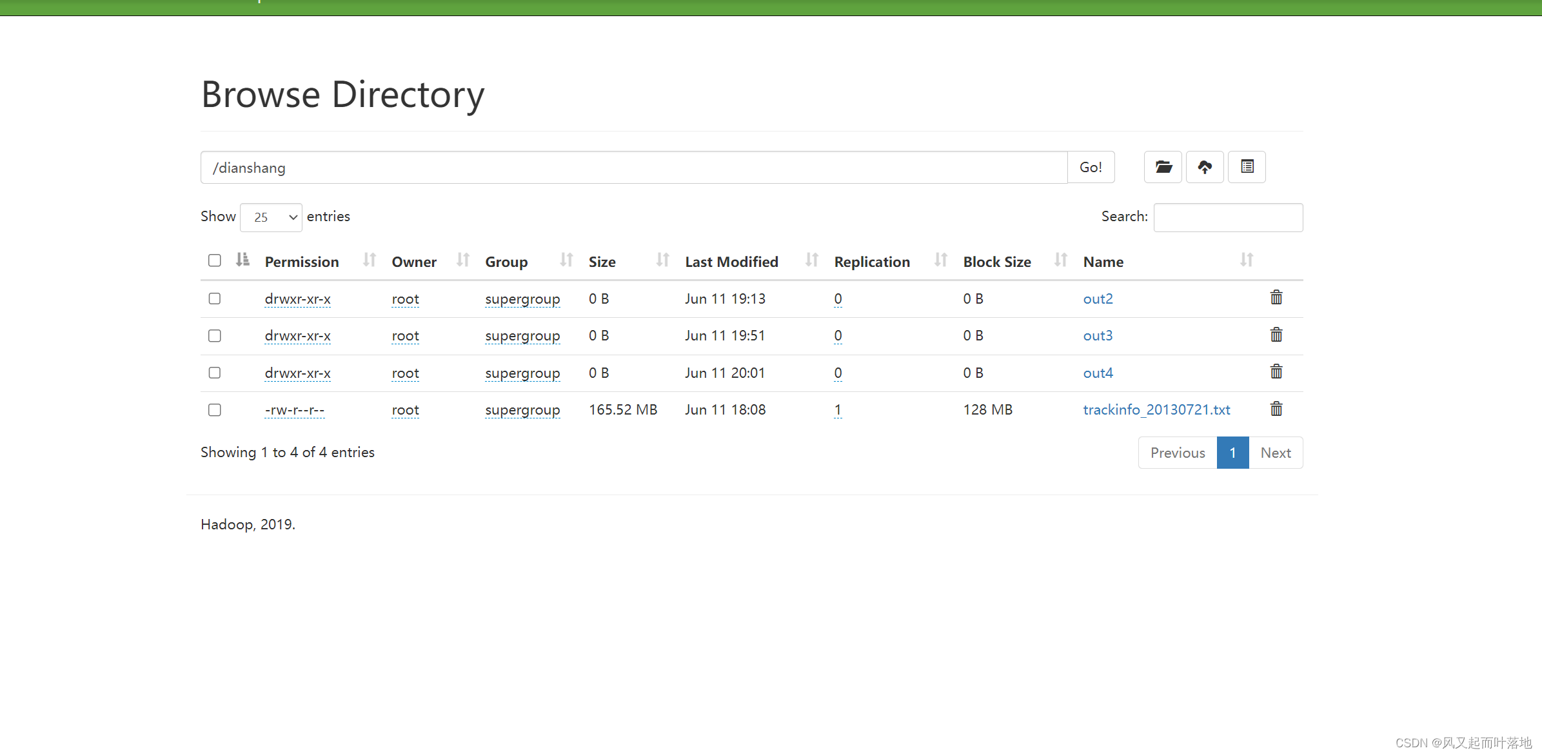Image resolution: width=1542 pixels, height=755 pixels.
Task: Click the Jun 11 20:01 timestamp
Action: tap(725, 373)
